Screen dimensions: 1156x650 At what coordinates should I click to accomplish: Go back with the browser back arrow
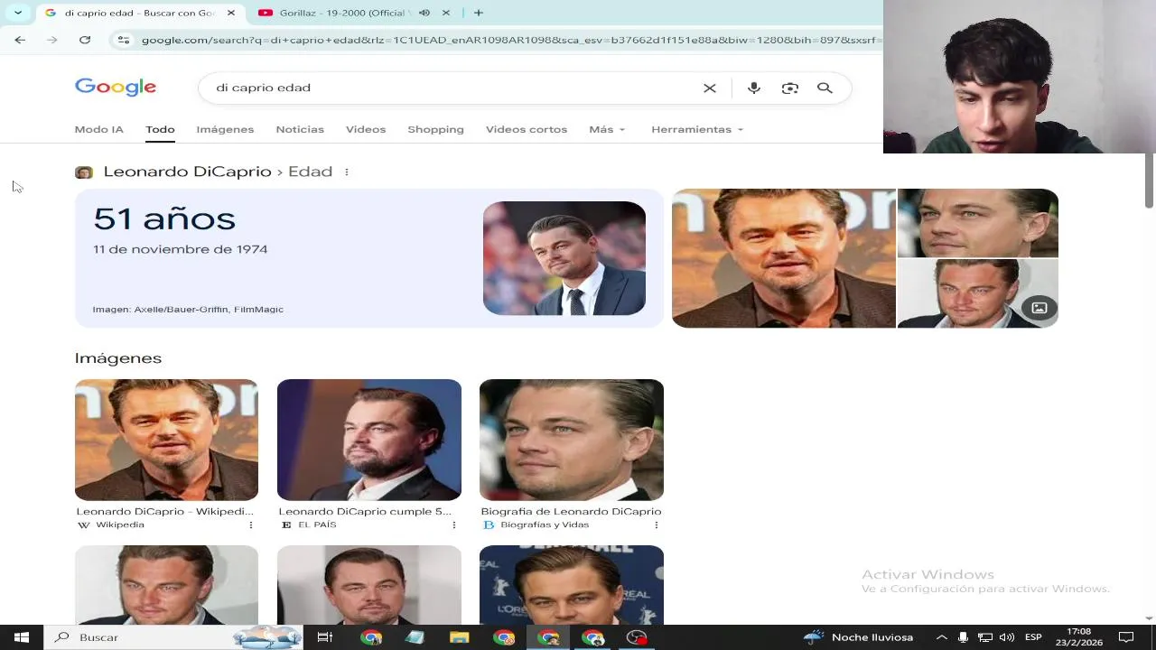[20, 40]
